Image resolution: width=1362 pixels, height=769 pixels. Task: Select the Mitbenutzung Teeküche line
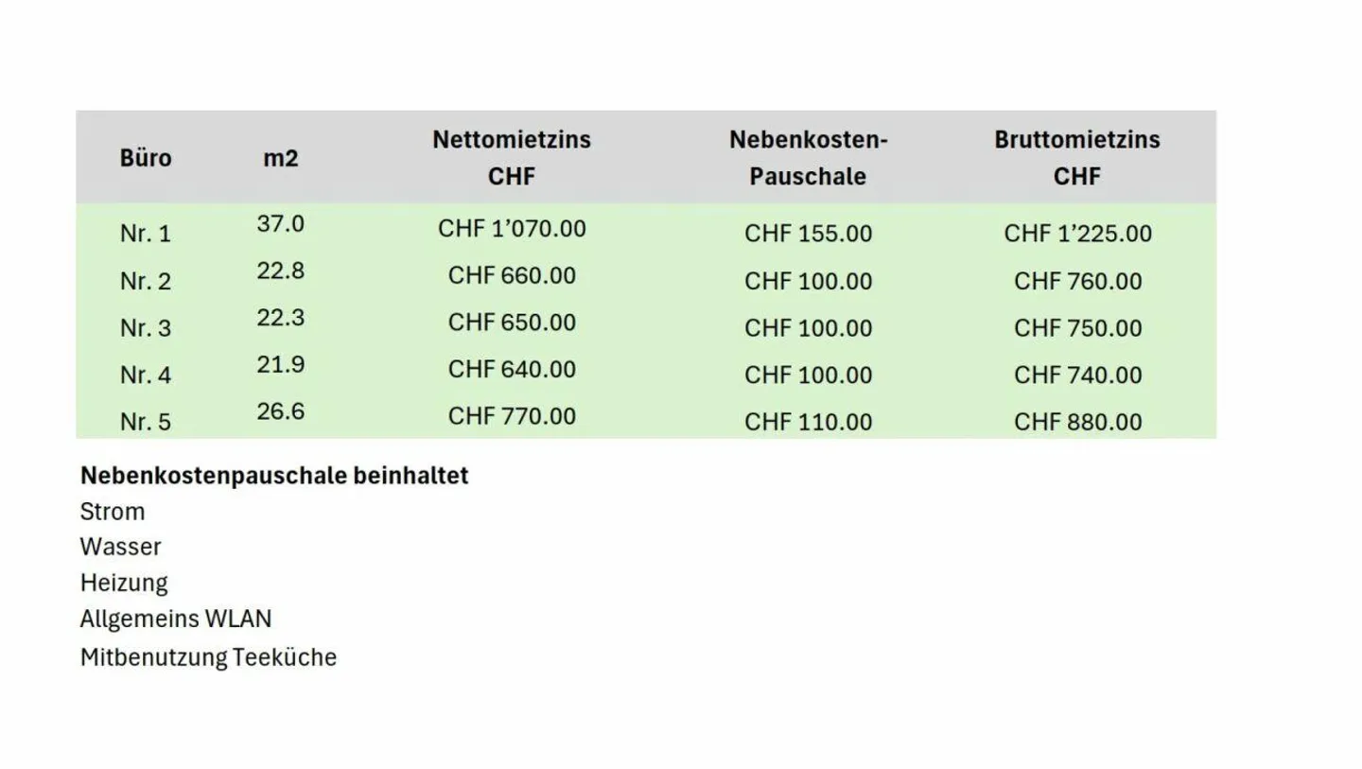click(208, 656)
